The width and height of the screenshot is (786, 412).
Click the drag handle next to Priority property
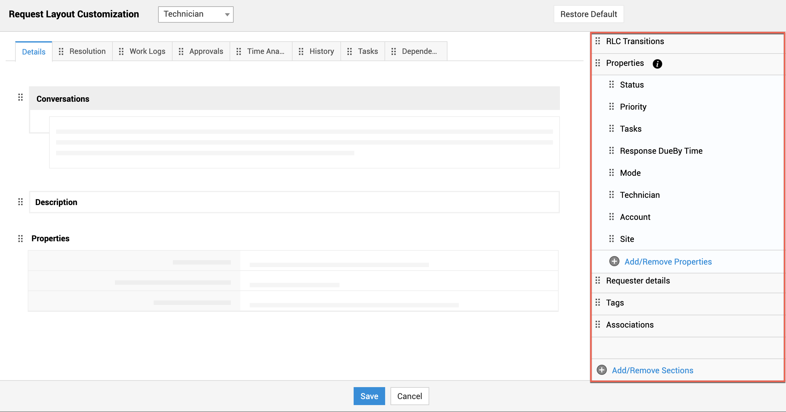612,106
